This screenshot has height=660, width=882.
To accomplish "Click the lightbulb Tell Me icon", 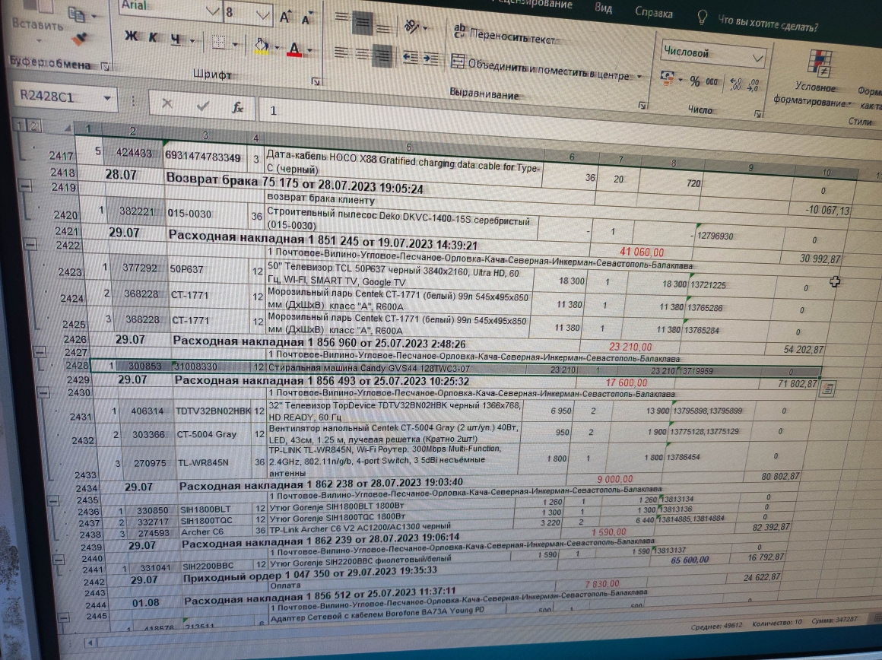I will (702, 18).
